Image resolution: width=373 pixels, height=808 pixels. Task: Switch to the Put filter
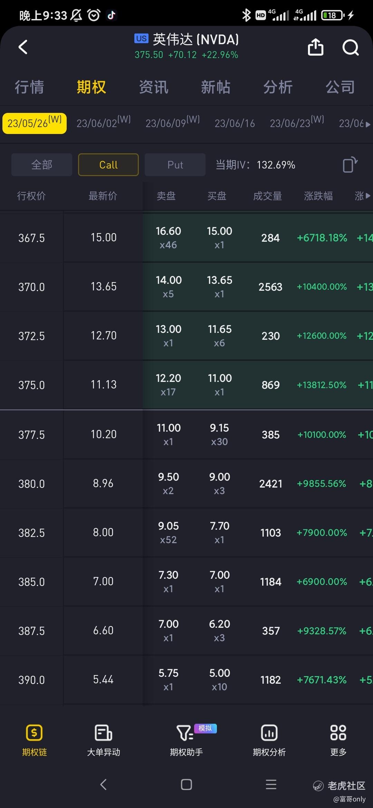[175, 165]
